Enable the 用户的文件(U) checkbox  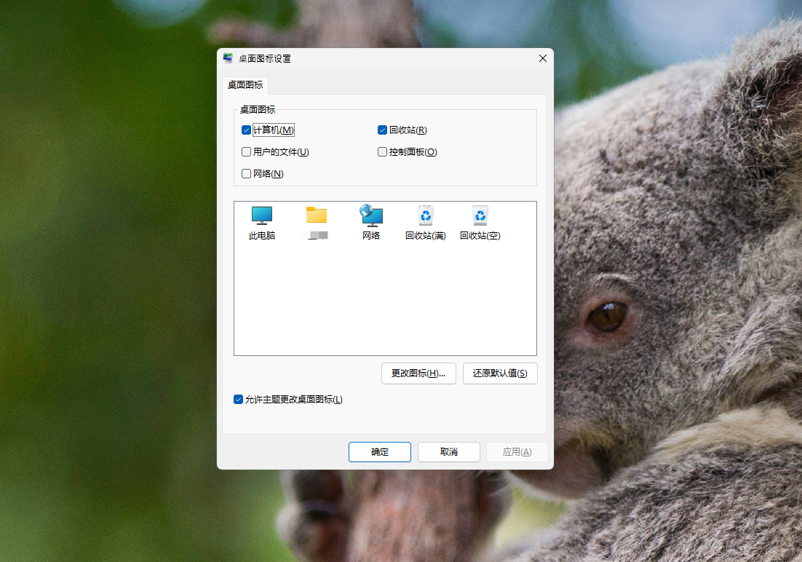[x=246, y=152]
